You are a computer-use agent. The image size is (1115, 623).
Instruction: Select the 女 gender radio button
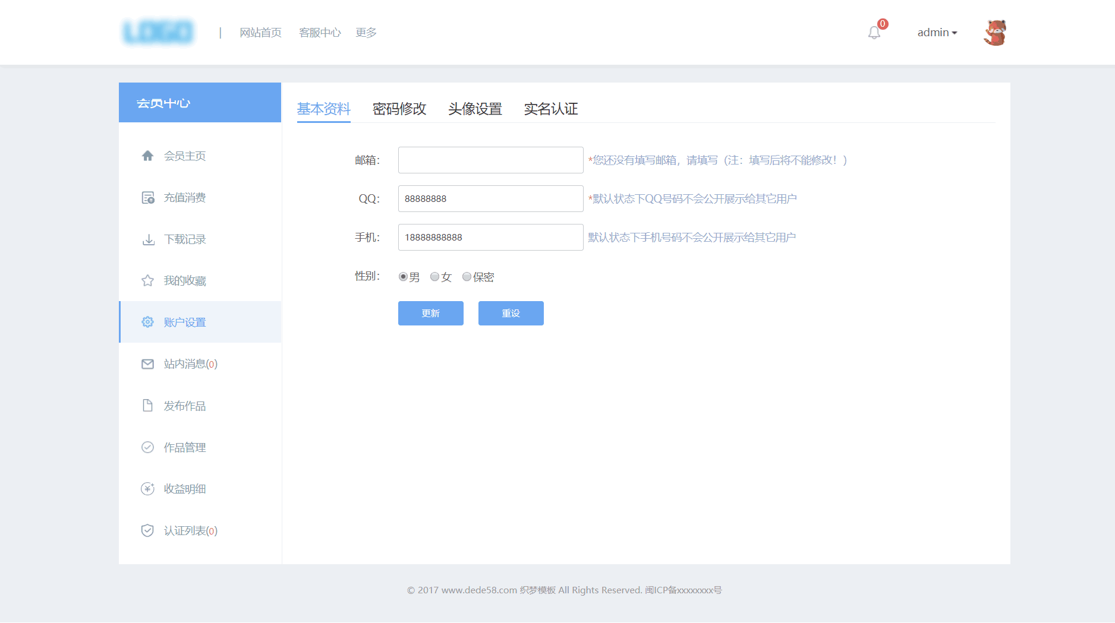click(x=435, y=277)
